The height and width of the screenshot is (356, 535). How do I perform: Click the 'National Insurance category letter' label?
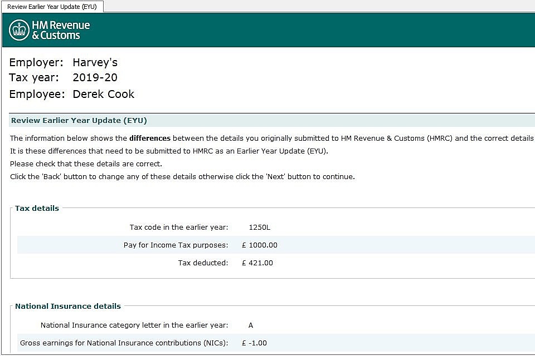pyautogui.click(x=134, y=325)
